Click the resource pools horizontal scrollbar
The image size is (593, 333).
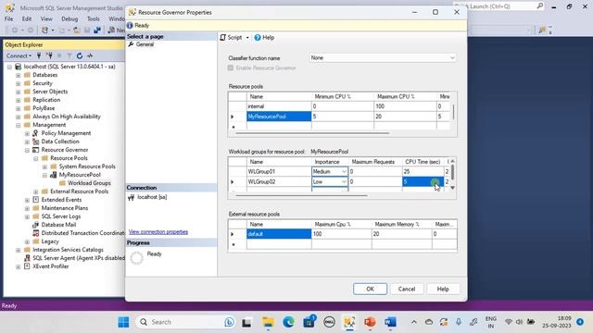click(x=312, y=133)
